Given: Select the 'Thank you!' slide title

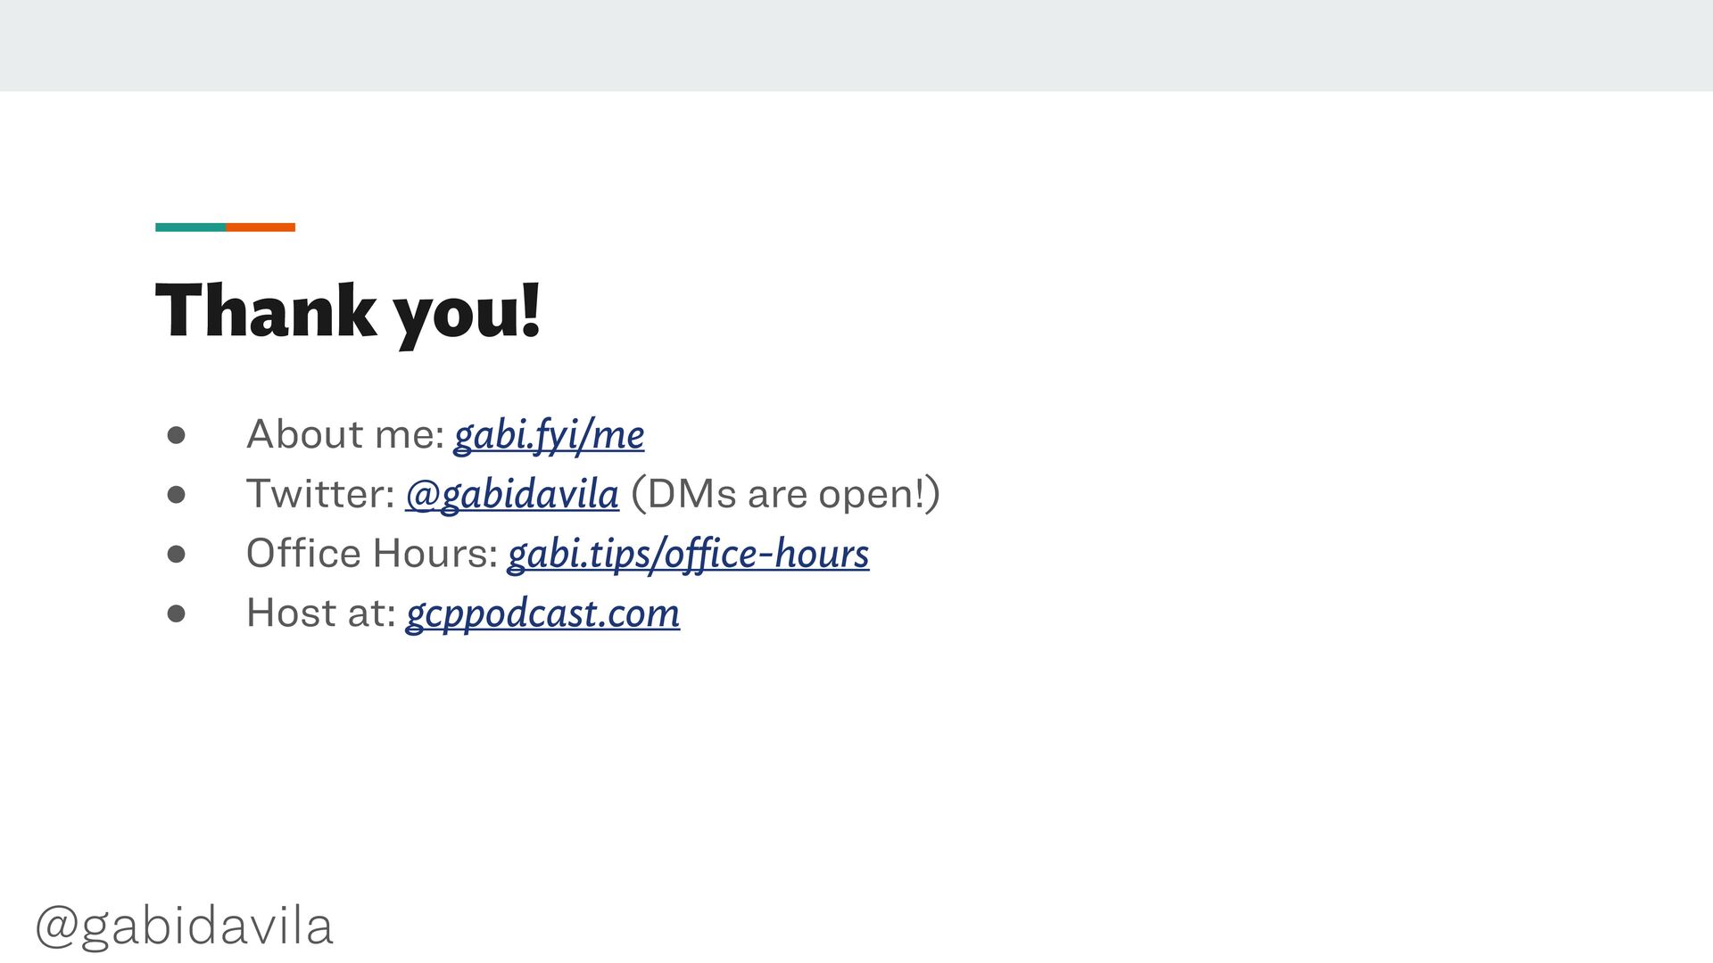Looking at the screenshot, I should (x=348, y=312).
